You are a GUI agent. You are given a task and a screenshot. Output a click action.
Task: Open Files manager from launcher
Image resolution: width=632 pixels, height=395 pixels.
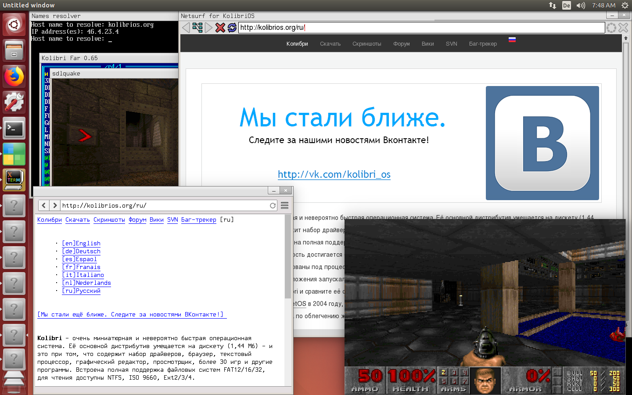point(14,50)
